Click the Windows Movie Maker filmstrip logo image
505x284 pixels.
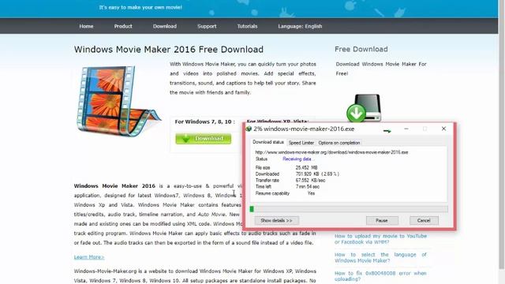point(118,101)
